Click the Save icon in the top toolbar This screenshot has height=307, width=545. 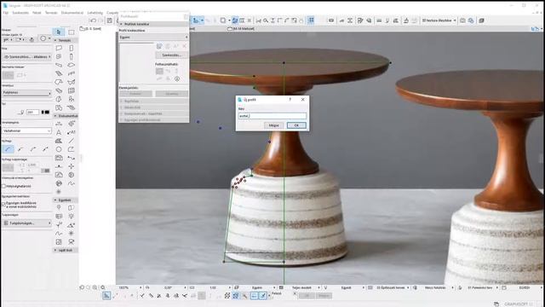tap(110, 20)
